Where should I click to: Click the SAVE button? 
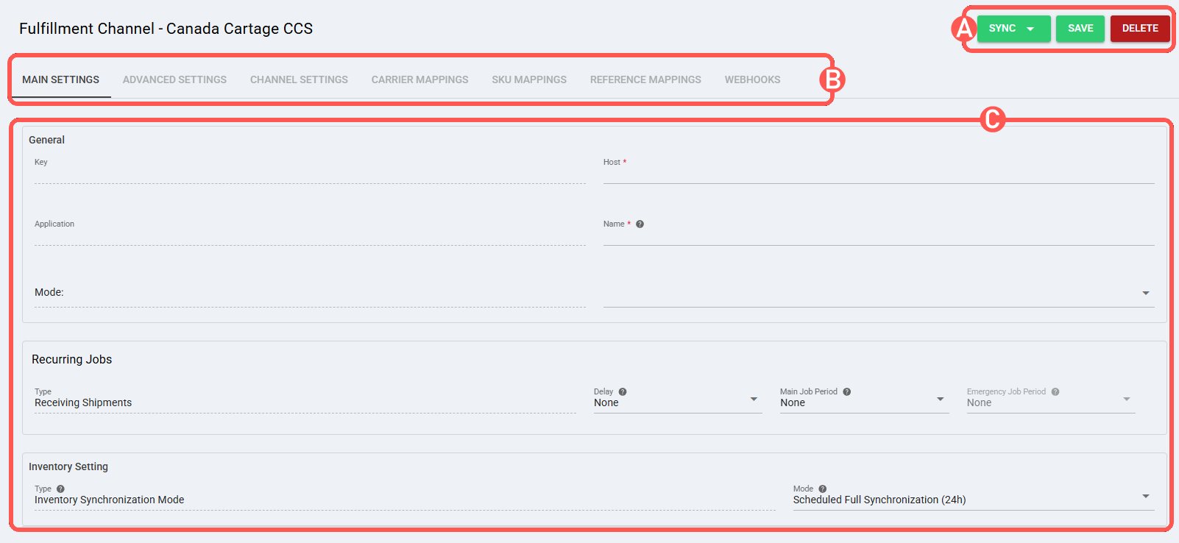[x=1080, y=29]
